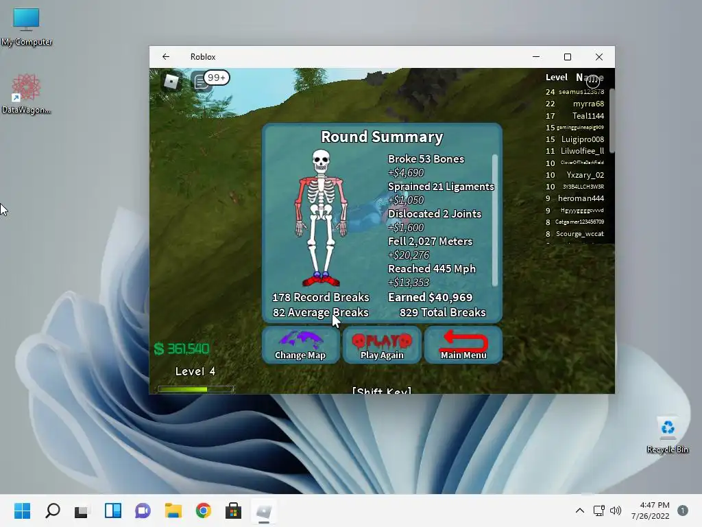Click the Play Again button
Screen dimensions: 702x527
(382, 344)
